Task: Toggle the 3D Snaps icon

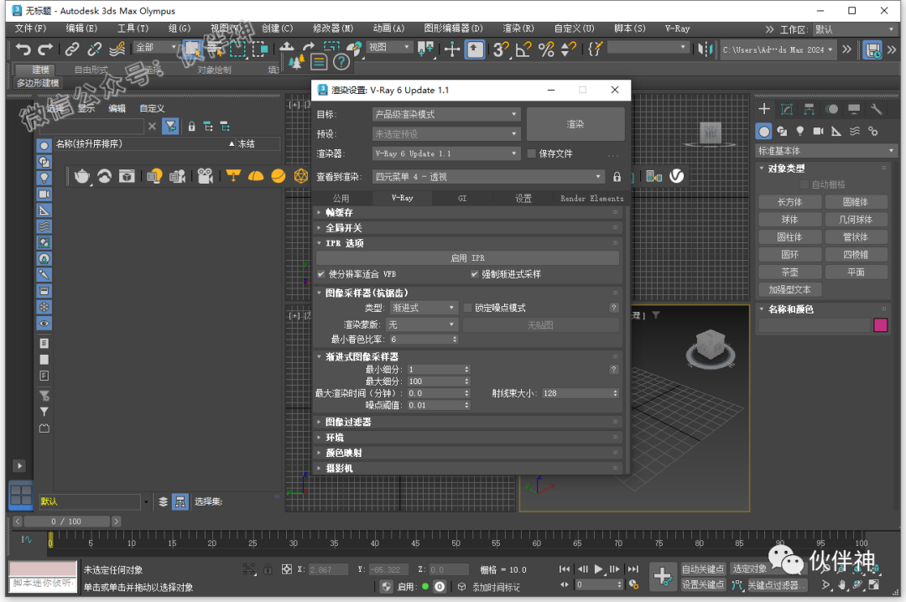Action: (500, 49)
